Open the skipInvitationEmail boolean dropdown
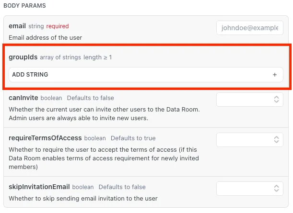Image resolution: width=293 pixels, height=213 pixels. pyautogui.click(x=250, y=189)
